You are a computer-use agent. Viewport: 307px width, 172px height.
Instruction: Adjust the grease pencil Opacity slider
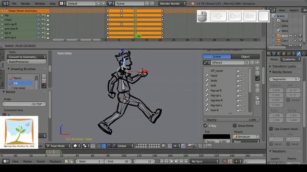pos(231,119)
